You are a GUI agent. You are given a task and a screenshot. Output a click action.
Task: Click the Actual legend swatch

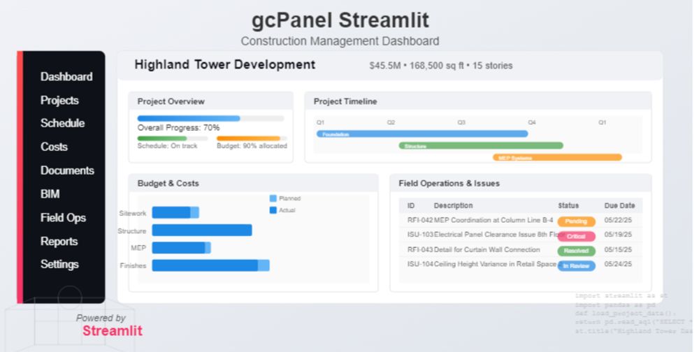pyautogui.click(x=273, y=210)
